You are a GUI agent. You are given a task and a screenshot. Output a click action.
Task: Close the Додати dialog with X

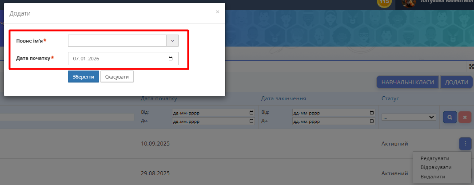click(217, 12)
